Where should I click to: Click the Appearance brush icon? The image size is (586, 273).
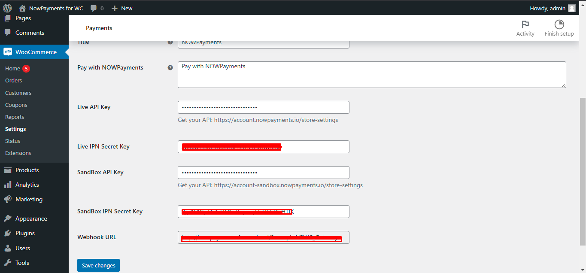click(7, 218)
